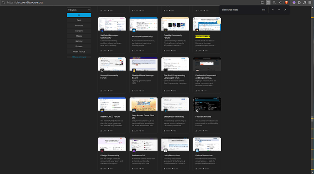The height and width of the screenshot is (174, 314).
Task: Open the Electronic Component and Engineering title
Action: click(x=206, y=77)
